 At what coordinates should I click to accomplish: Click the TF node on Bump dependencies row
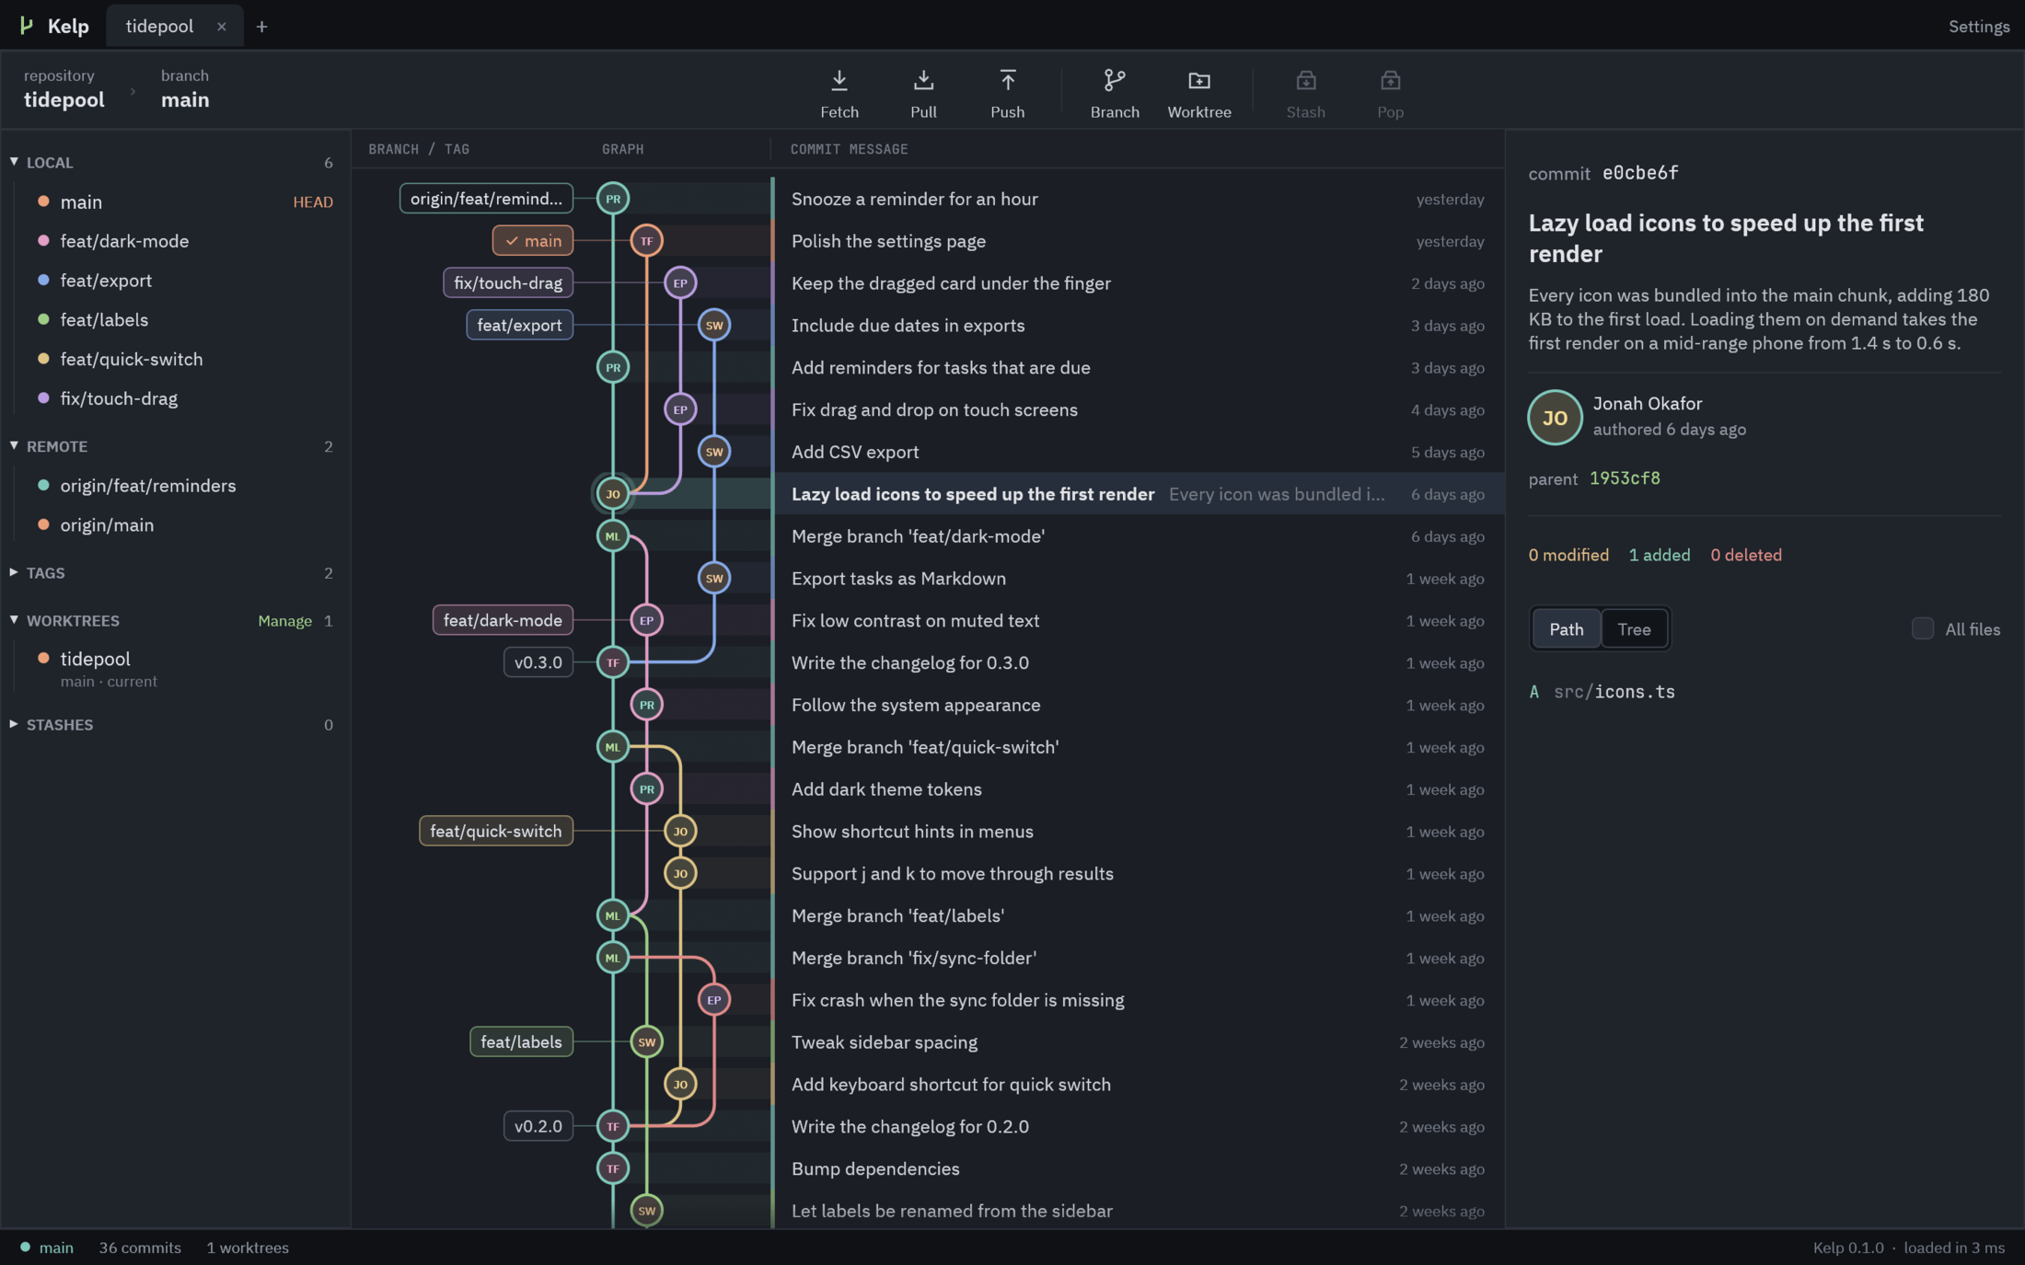point(613,1168)
